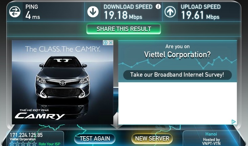Click the Test Again button
The height and width of the screenshot is (146, 248).
95,139
